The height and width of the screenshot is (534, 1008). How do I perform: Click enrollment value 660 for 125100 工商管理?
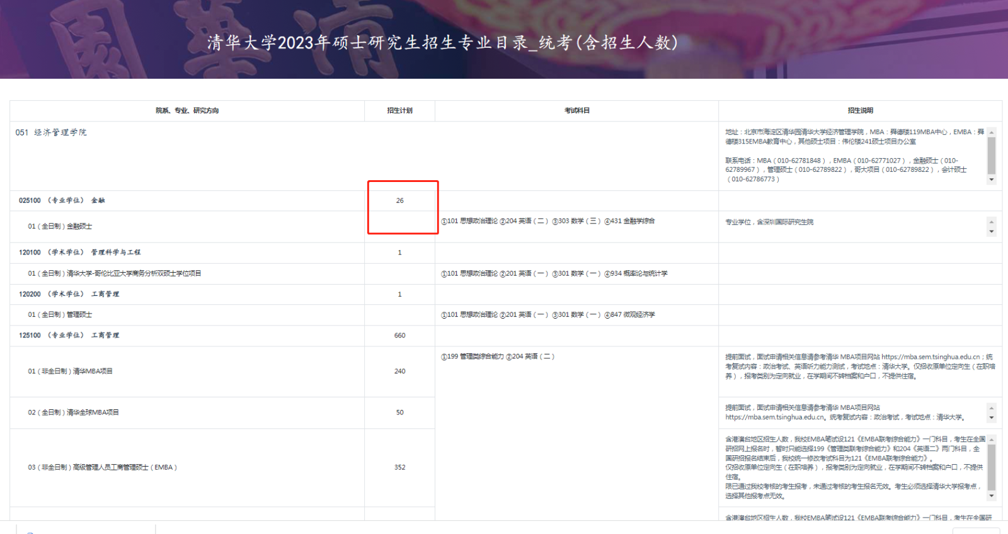pyautogui.click(x=399, y=336)
